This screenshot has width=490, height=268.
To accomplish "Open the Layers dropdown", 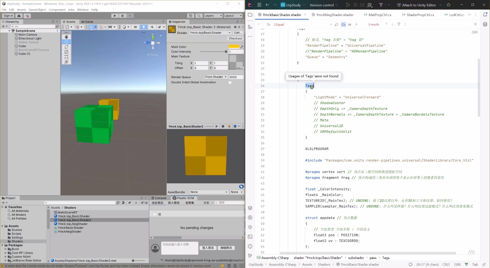I will pyautogui.click(x=213, y=16).
